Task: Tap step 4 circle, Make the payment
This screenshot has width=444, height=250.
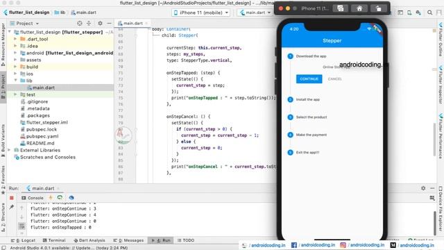Action: 290,135
